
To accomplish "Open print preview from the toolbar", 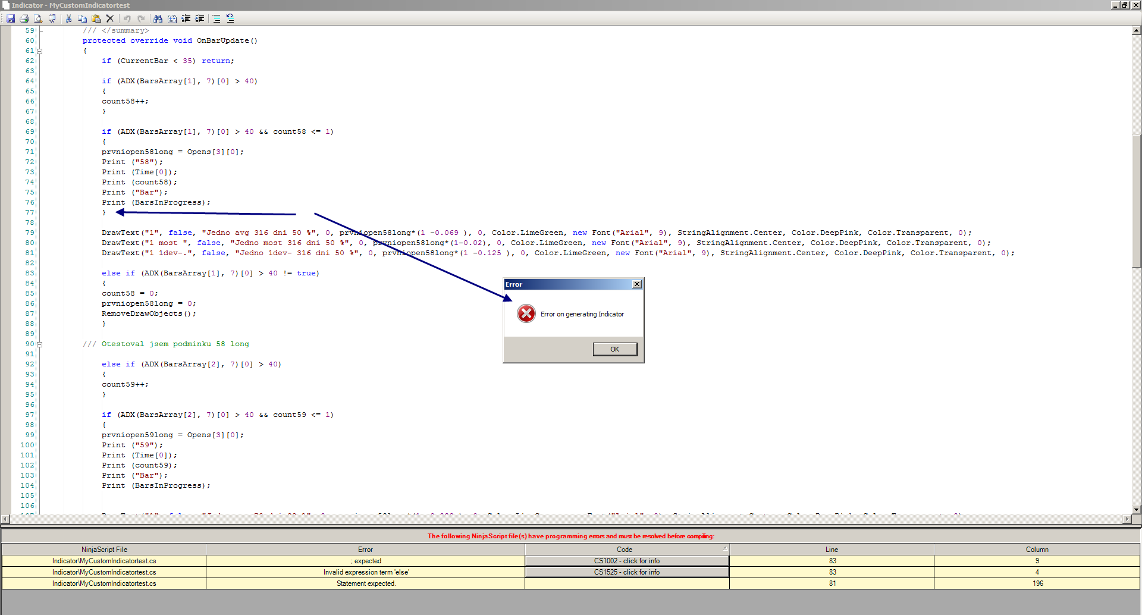I will [38, 18].
